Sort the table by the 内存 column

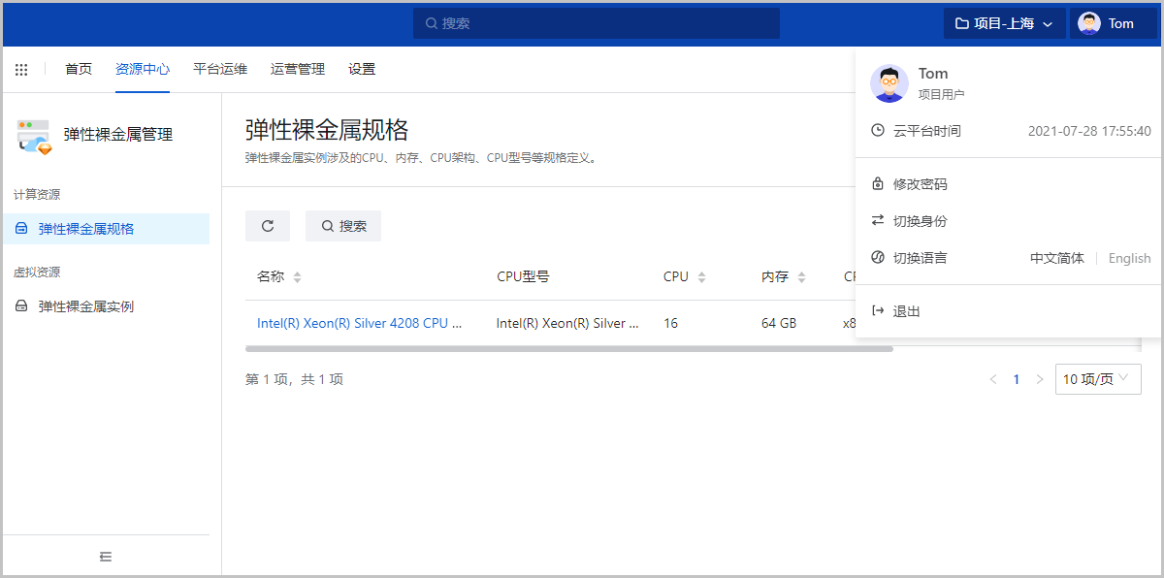[x=801, y=277]
